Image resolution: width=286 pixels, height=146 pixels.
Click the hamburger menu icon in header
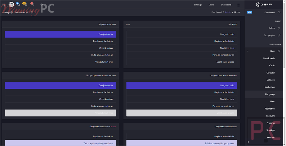pyautogui.click(x=238, y=5)
